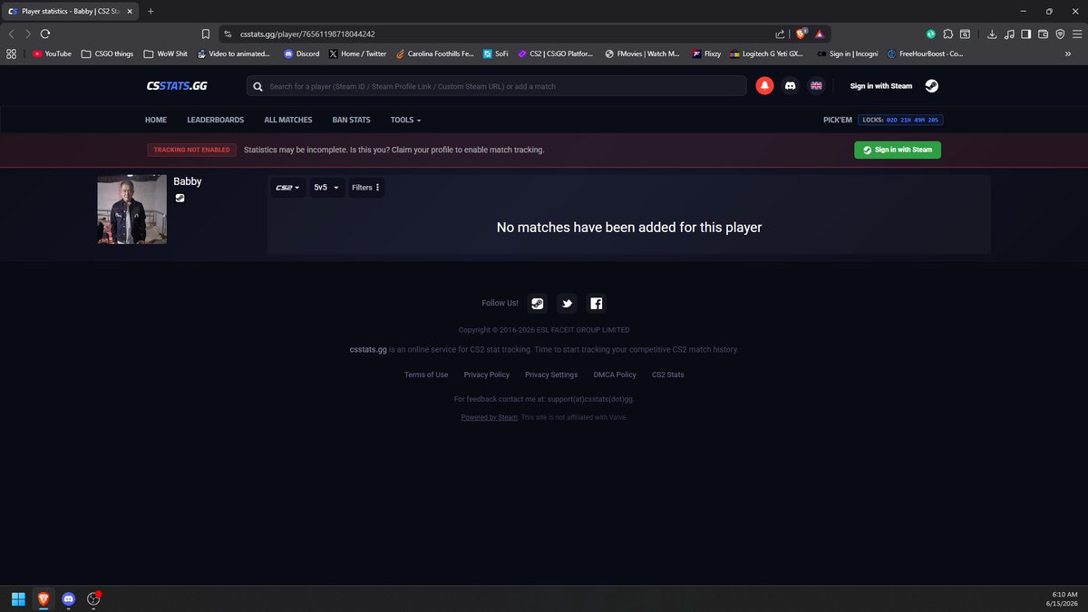Focus the player search field
This screenshot has width=1088, height=612.
[x=497, y=86]
